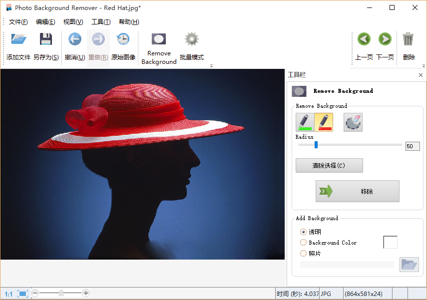The image size is (427, 300).
Task: Click the 删除 trash delete icon
Action: (408, 39)
